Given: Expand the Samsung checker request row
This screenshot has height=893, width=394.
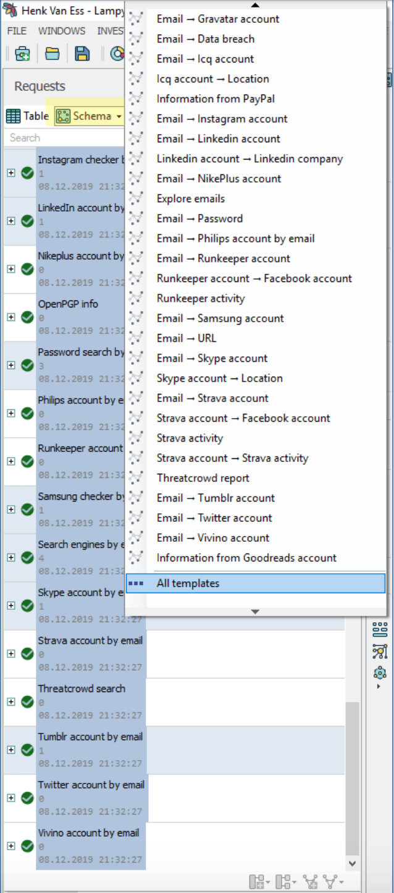Looking at the screenshot, I should pyautogui.click(x=10, y=509).
